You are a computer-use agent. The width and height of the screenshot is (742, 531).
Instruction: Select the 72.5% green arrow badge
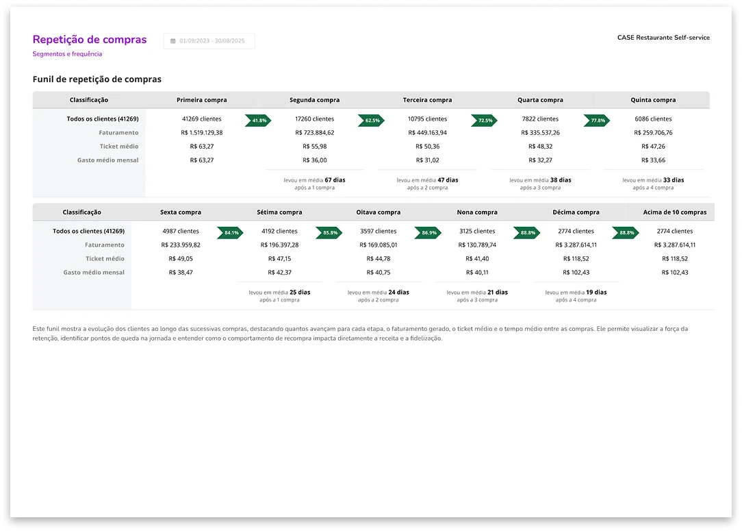pyautogui.click(x=484, y=121)
